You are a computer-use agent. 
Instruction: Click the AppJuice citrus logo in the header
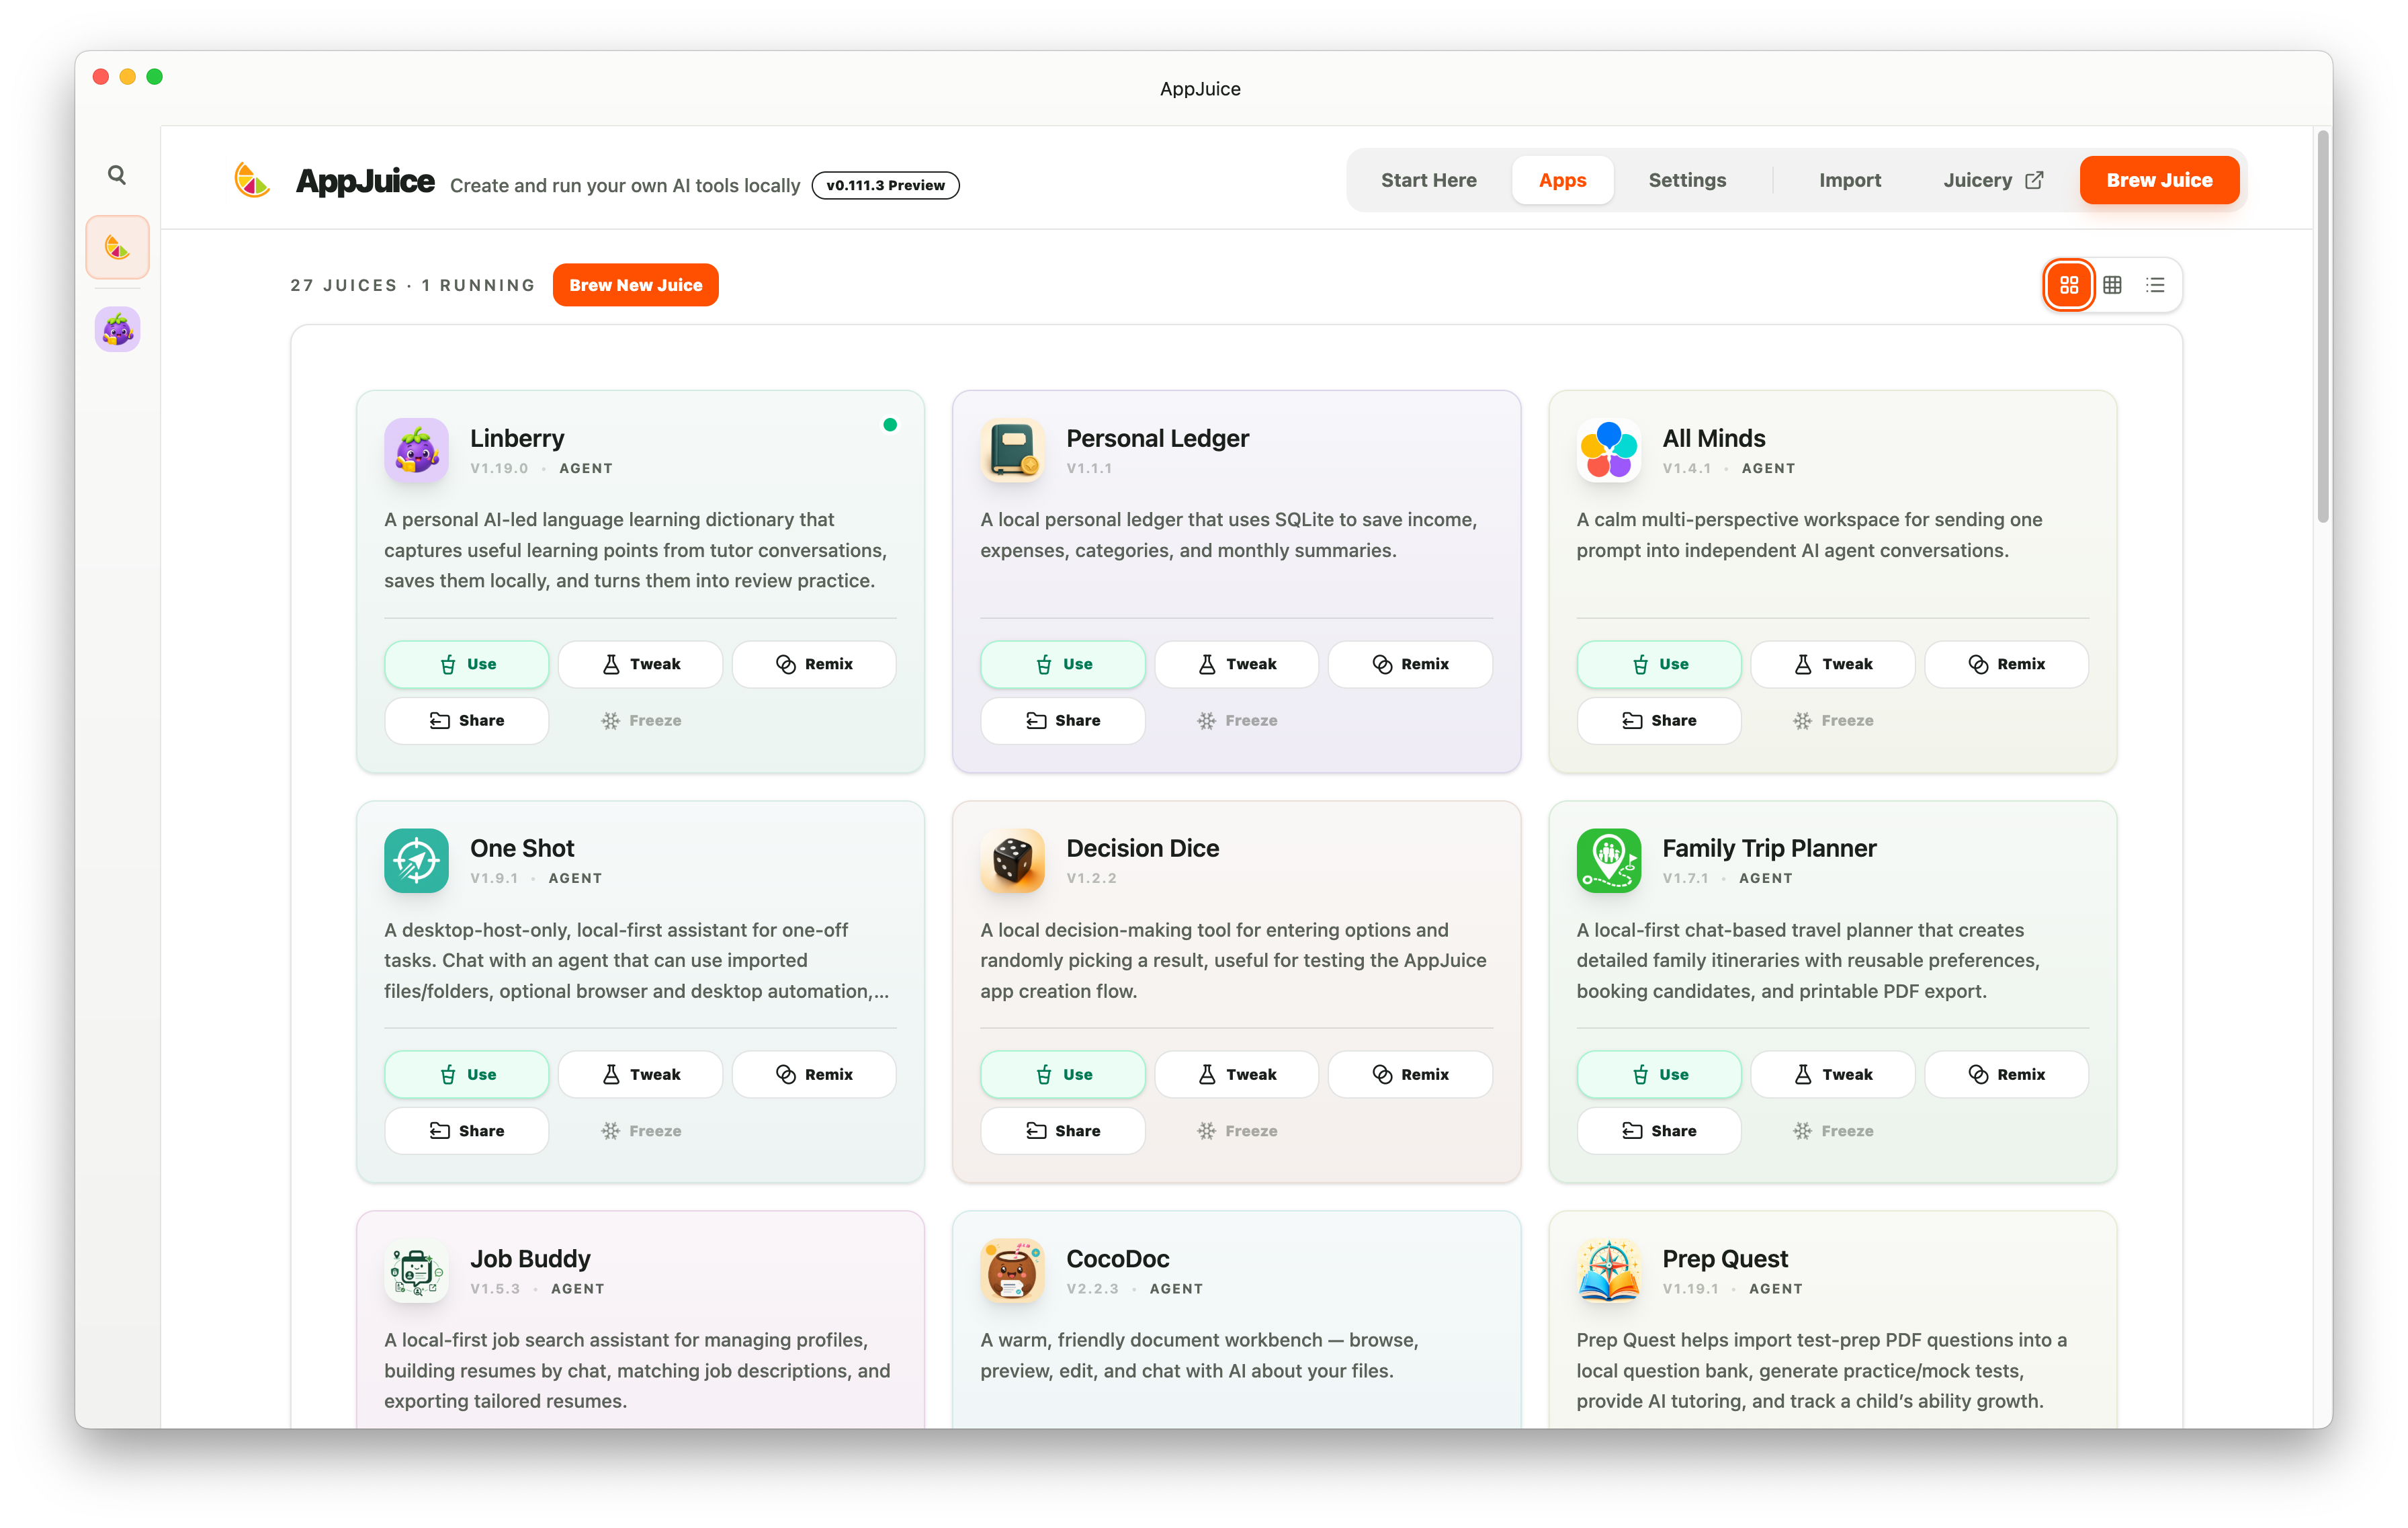pos(252,180)
